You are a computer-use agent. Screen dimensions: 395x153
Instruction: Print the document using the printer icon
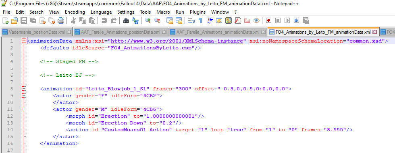click(x=61, y=20)
